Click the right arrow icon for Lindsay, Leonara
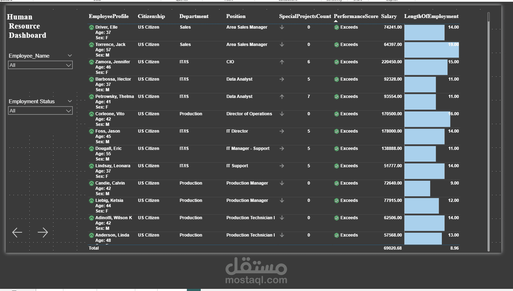This screenshot has height=291, width=513. [x=282, y=166]
